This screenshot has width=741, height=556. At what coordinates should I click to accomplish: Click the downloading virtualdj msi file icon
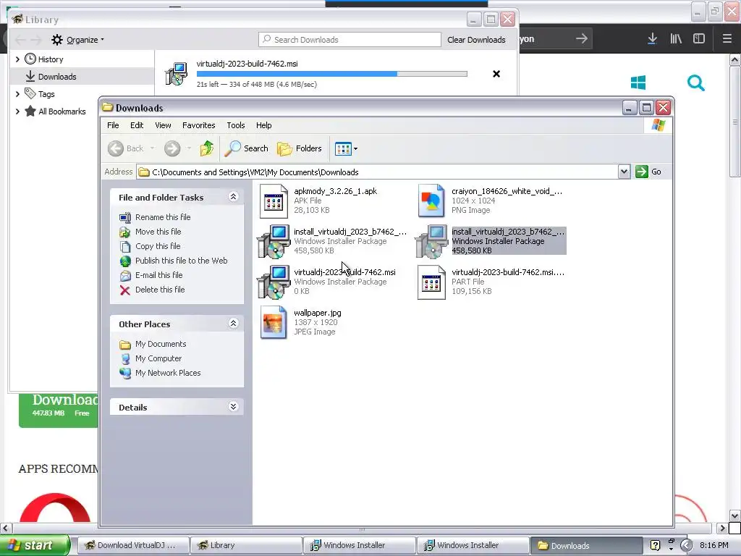(177, 75)
